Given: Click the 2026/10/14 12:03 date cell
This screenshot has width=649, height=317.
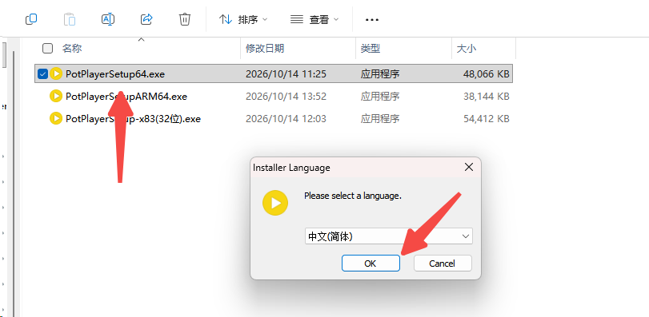Looking at the screenshot, I should click(286, 118).
